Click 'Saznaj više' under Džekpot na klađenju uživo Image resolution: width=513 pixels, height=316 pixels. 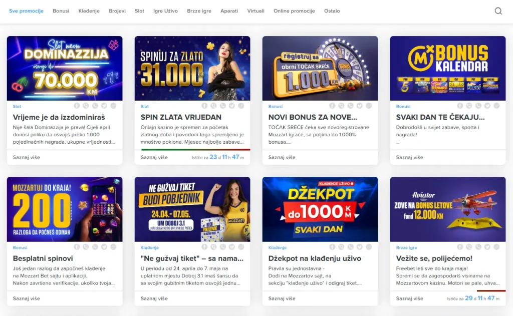coord(282,298)
